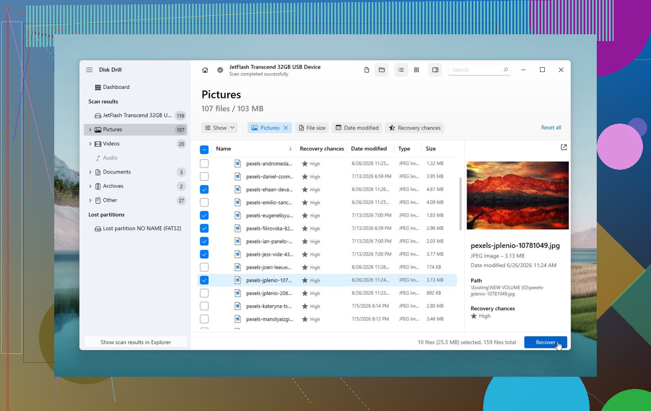Sort by Date modified column header

369,149
